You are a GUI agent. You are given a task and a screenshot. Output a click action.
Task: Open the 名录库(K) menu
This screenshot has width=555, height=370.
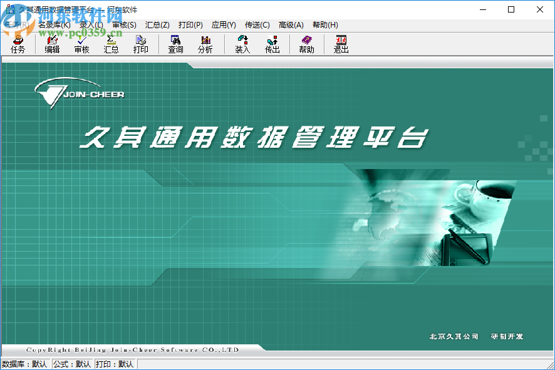coord(54,25)
